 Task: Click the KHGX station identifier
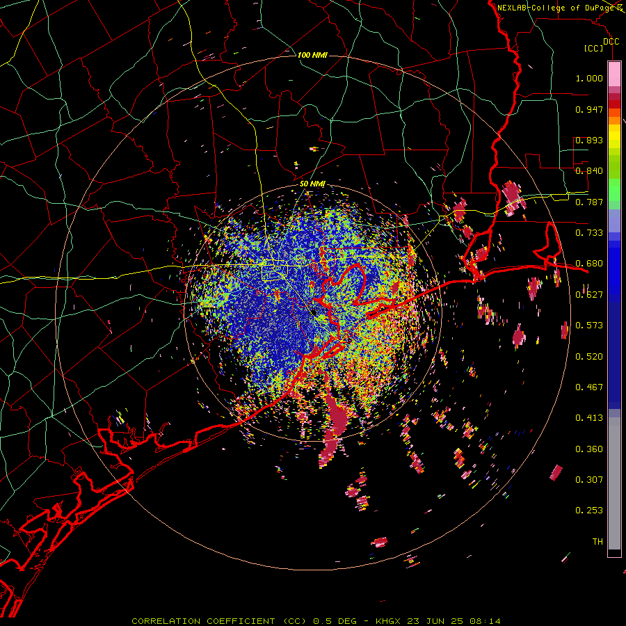click(387, 621)
